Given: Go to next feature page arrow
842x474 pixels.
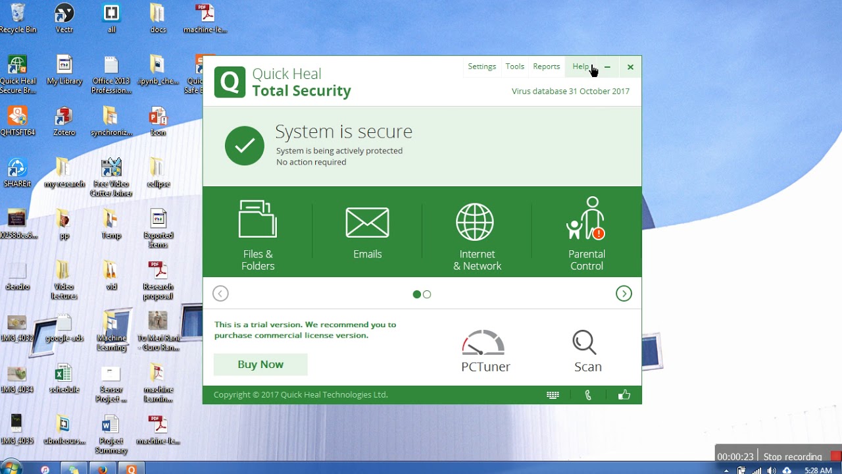Looking at the screenshot, I should [624, 294].
